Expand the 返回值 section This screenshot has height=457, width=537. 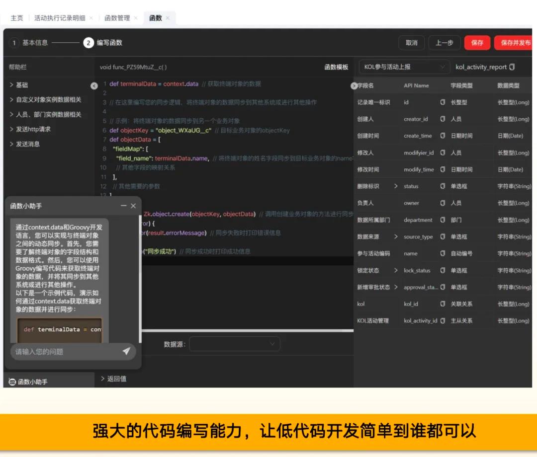[113, 379]
